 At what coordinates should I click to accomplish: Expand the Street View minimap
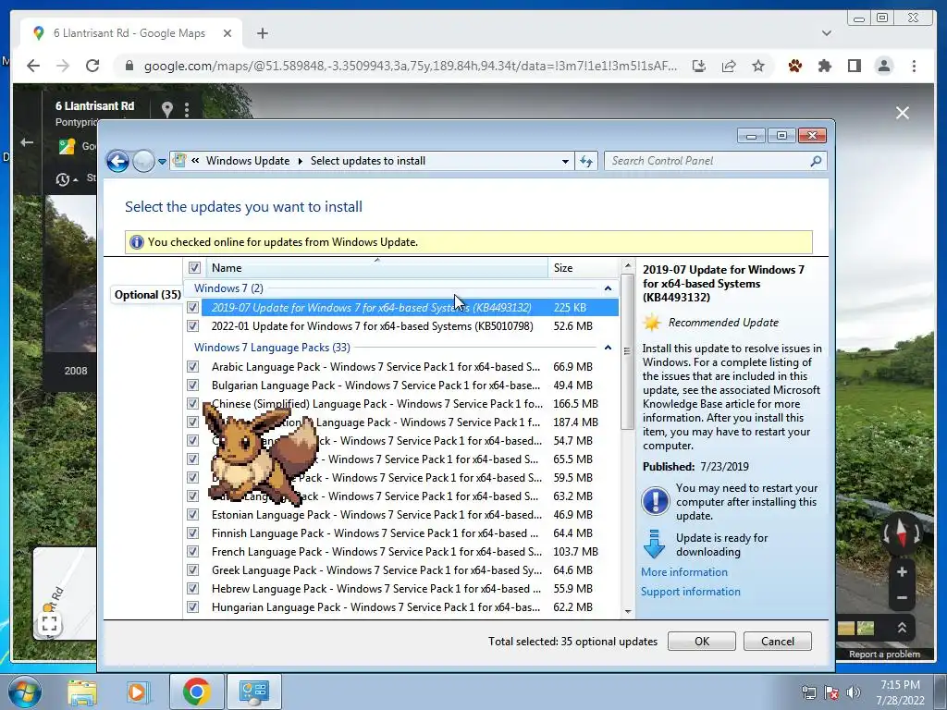(x=50, y=624)
